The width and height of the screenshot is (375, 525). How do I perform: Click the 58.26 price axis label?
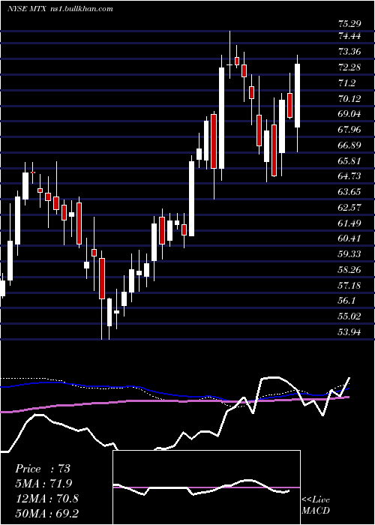tap(349, 270)
